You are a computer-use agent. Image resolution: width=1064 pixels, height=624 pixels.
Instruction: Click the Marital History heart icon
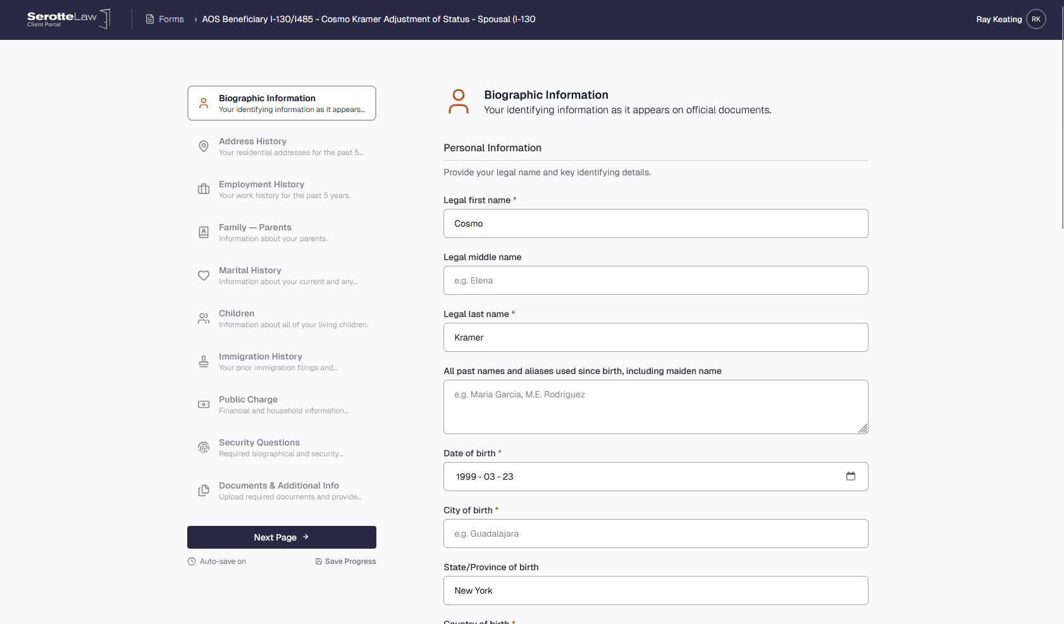(x=204, y=275)
